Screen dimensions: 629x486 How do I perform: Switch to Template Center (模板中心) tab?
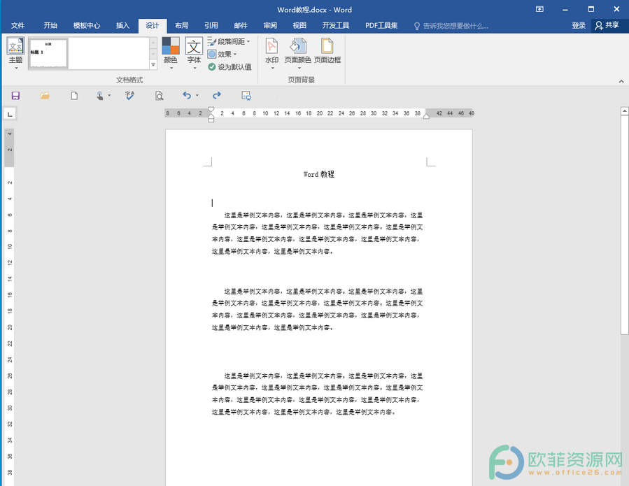[x=87, y=26]
